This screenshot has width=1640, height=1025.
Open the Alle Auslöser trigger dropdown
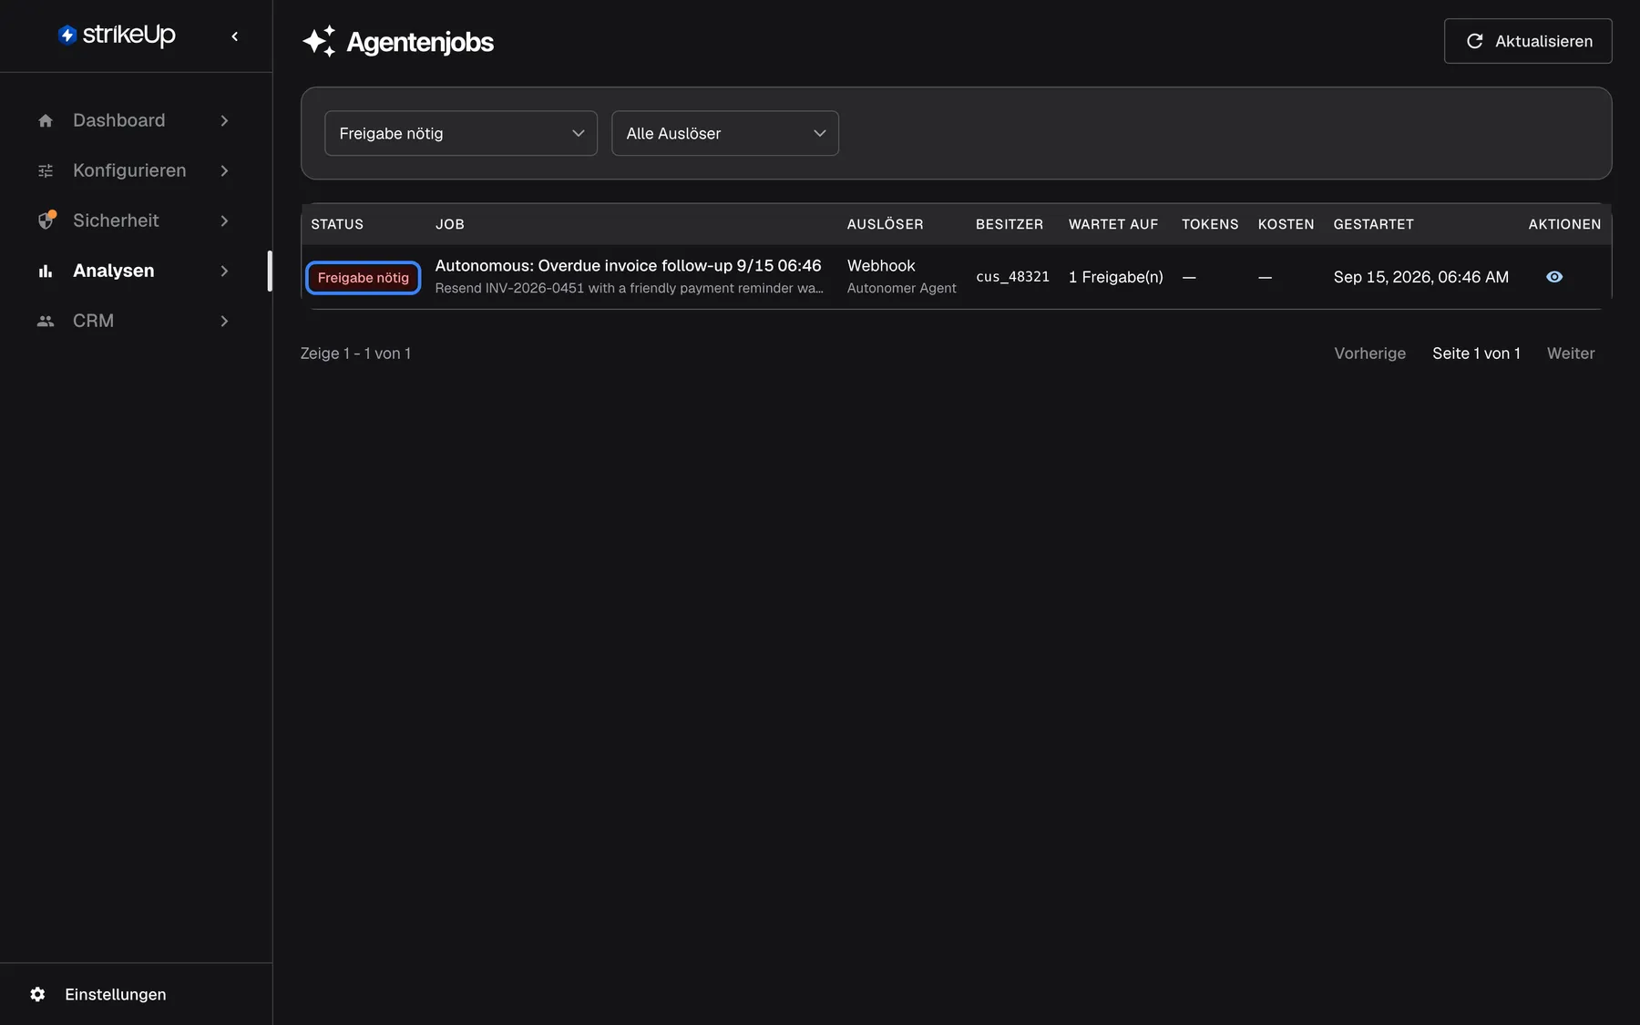[725, 133]
